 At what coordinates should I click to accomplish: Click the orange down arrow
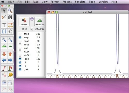4,54
